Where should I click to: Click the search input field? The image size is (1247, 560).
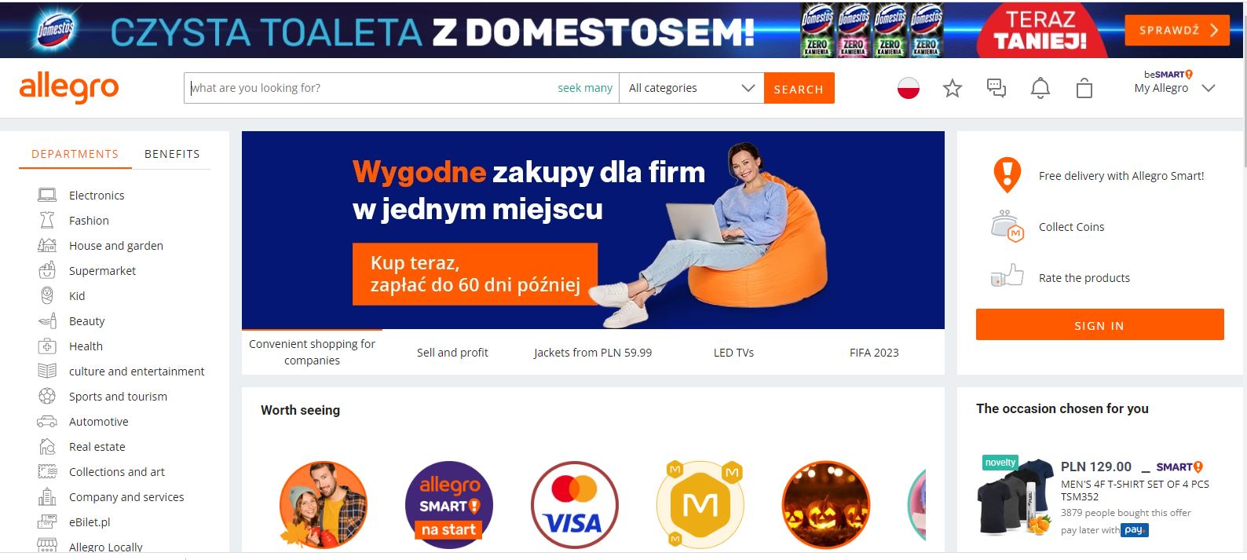[x=369, y=88]
